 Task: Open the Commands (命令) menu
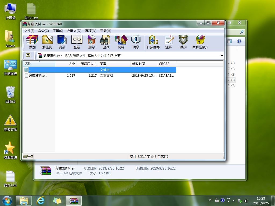pyautogui.click(x=43, y=31)
